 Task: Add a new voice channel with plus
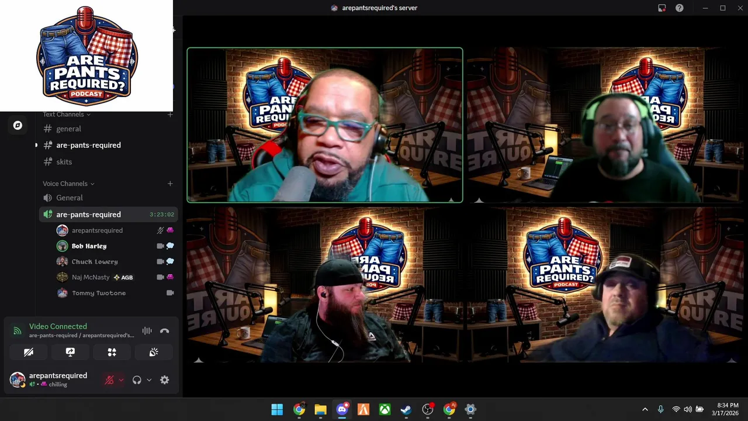[170, 184]
